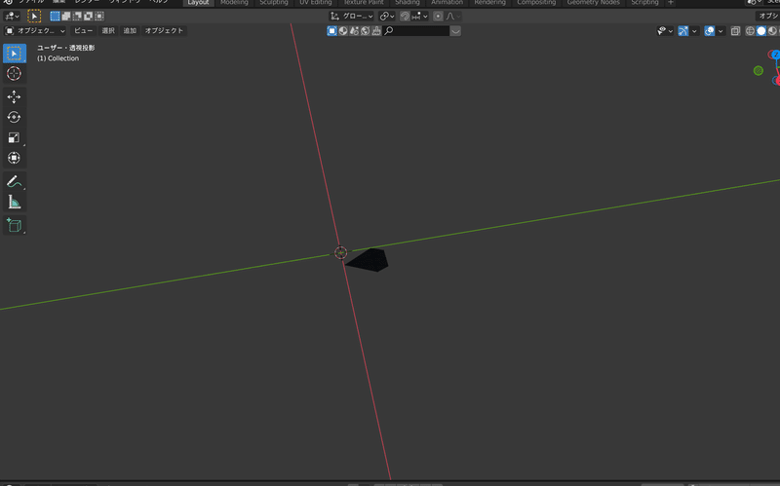The width and height of the screenshot is (780, 486).
Task: Toggle viewport gizmos visibility
Action: tap(683, 31)
